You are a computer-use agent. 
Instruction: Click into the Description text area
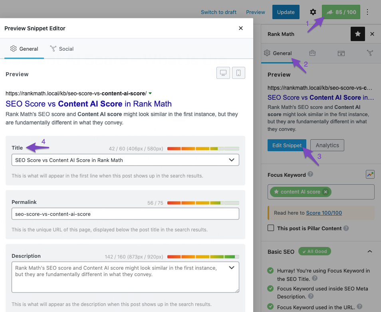125,277
